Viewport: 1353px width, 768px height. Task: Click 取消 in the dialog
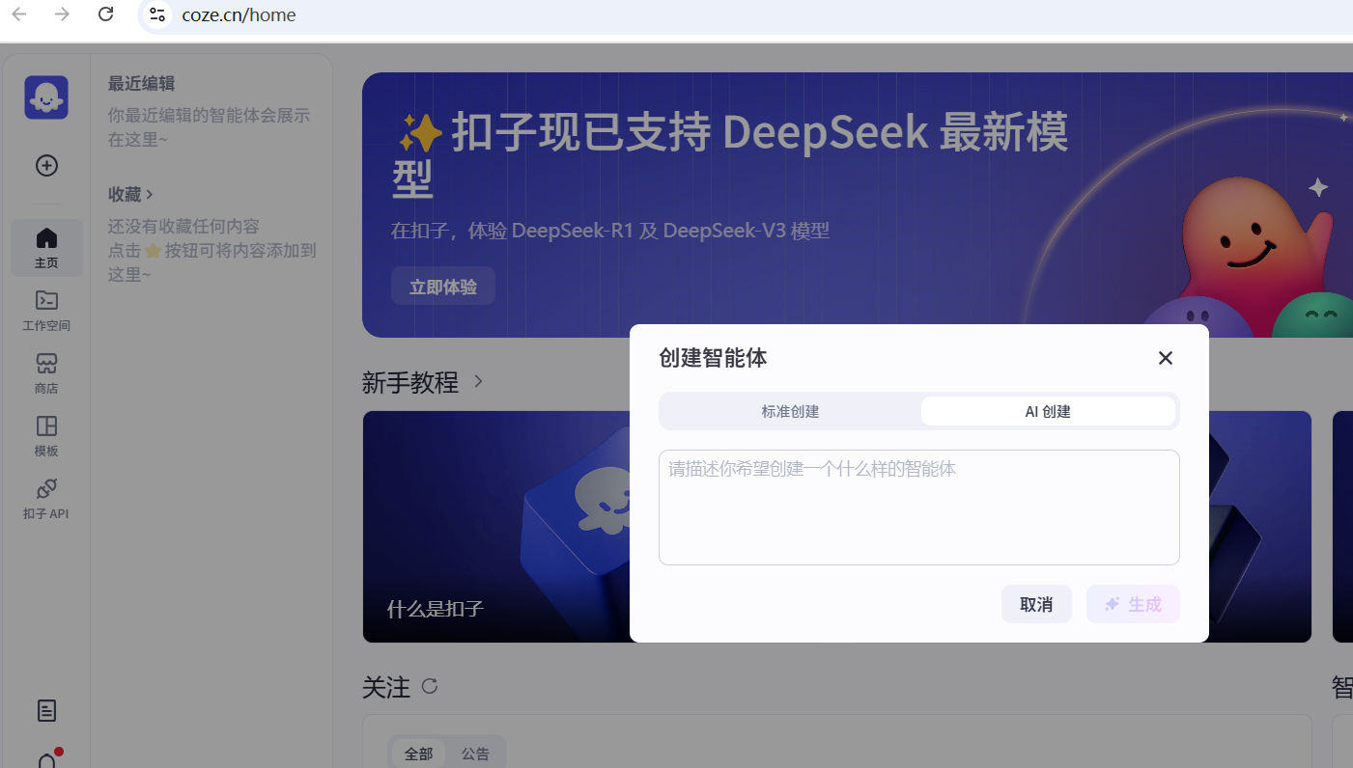point(1036,604)
